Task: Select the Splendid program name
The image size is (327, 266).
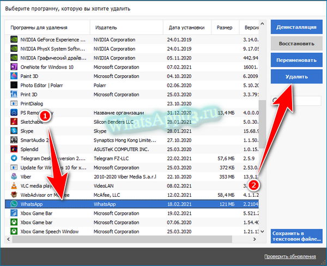Action: [x=29, y=149]
